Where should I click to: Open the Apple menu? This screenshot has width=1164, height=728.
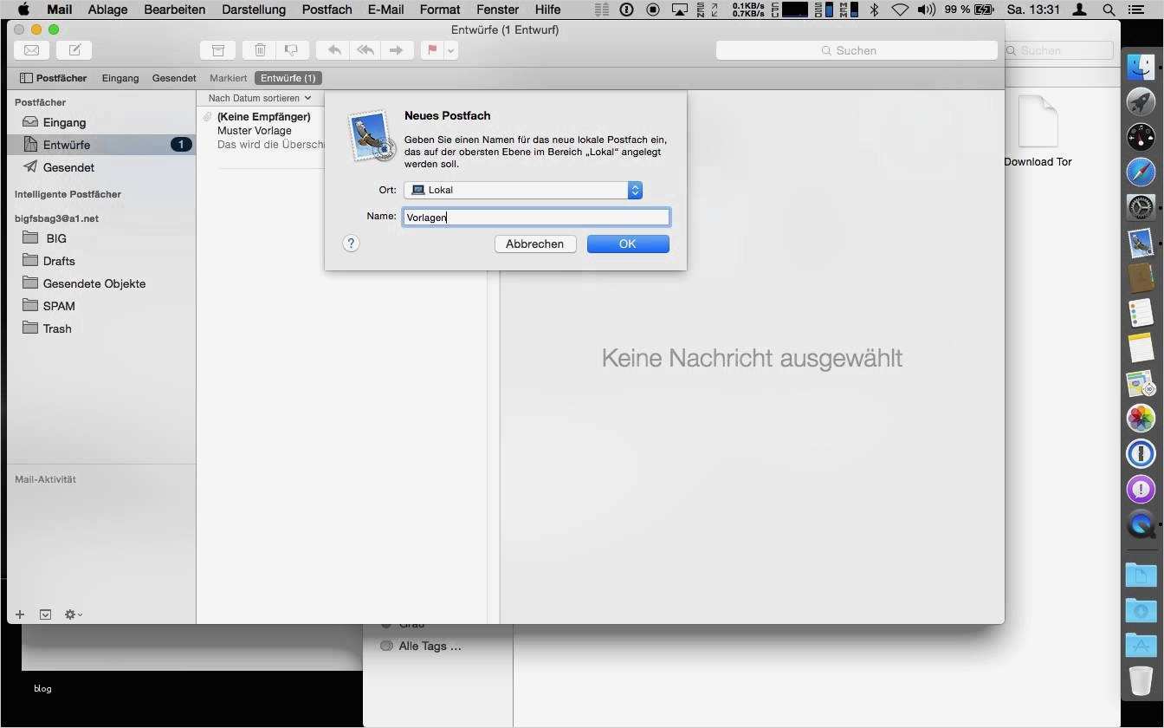23,10
